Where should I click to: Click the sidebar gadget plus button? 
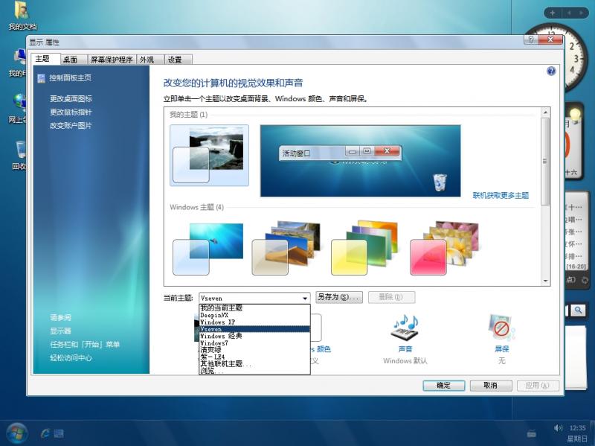(553, 13)
